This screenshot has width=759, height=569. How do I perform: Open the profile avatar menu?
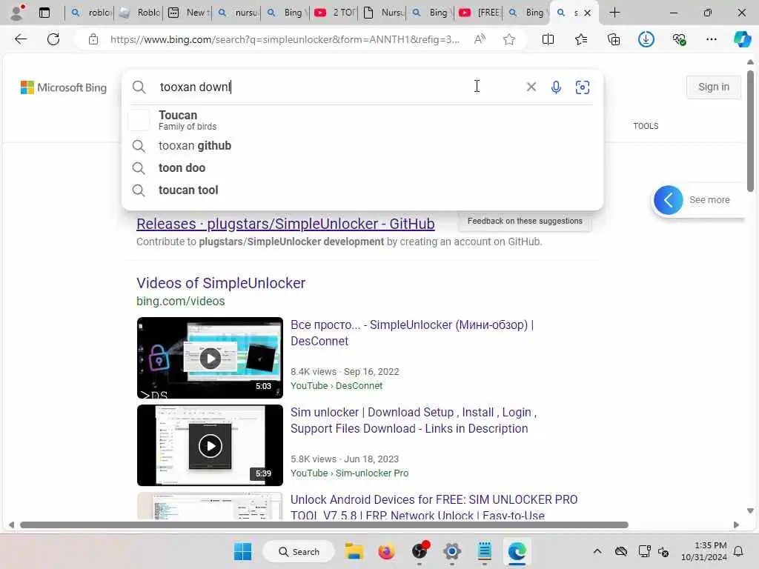(x=18, y=12)
